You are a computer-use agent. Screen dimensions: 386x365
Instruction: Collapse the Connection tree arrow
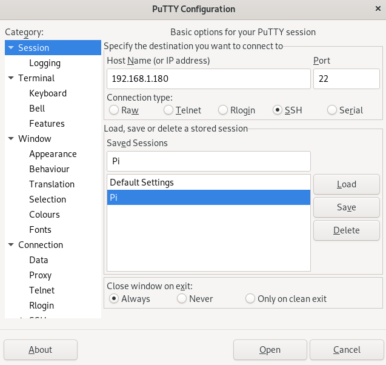click(x=11, y=244)
